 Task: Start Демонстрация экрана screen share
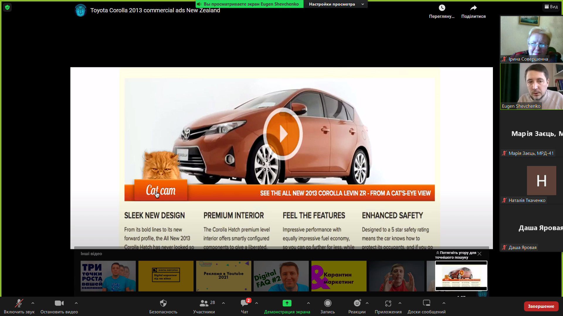287,306
